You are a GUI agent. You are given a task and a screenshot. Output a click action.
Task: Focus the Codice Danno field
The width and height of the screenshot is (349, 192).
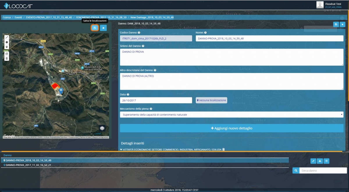tap(156, 39)
